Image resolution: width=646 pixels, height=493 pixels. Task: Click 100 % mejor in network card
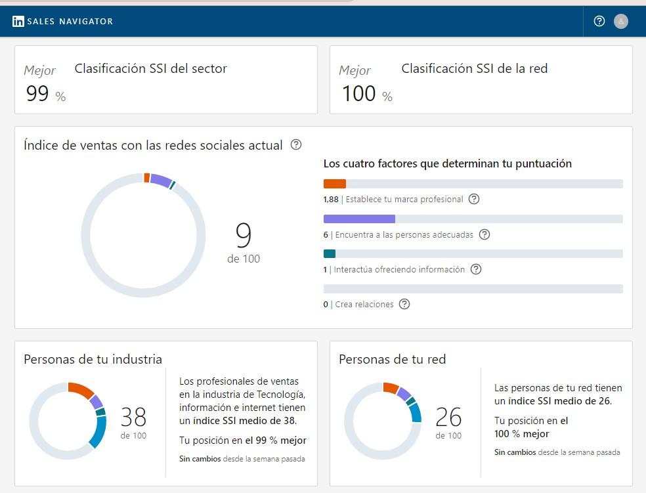(x=521, y=434)
